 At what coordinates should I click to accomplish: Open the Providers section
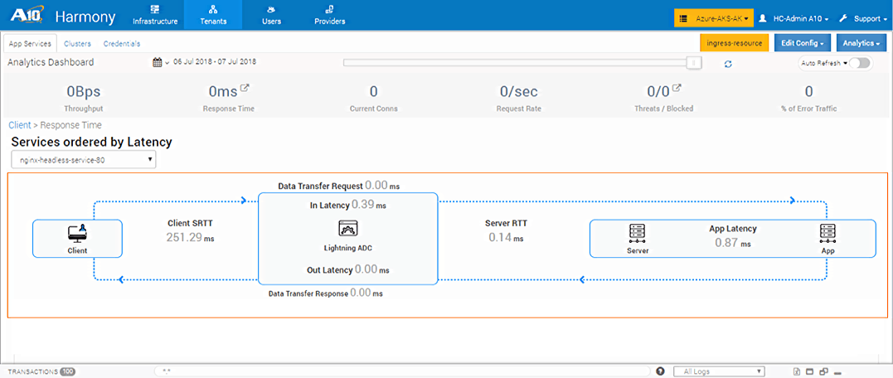click(x=330, y=16)
